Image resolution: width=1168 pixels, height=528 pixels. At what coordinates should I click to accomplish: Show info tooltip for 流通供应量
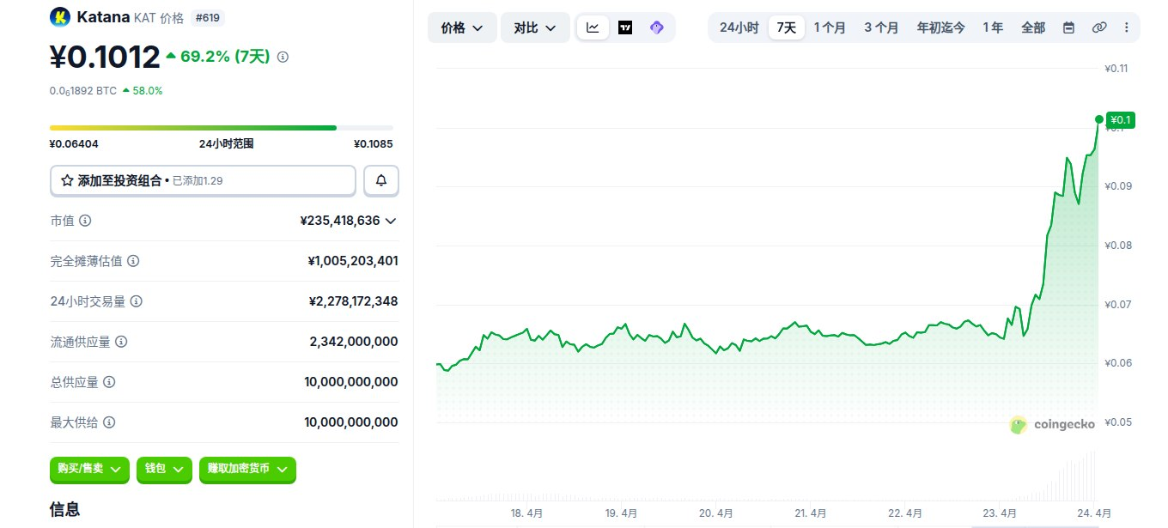pyautogui.click(x=121, y=342)
